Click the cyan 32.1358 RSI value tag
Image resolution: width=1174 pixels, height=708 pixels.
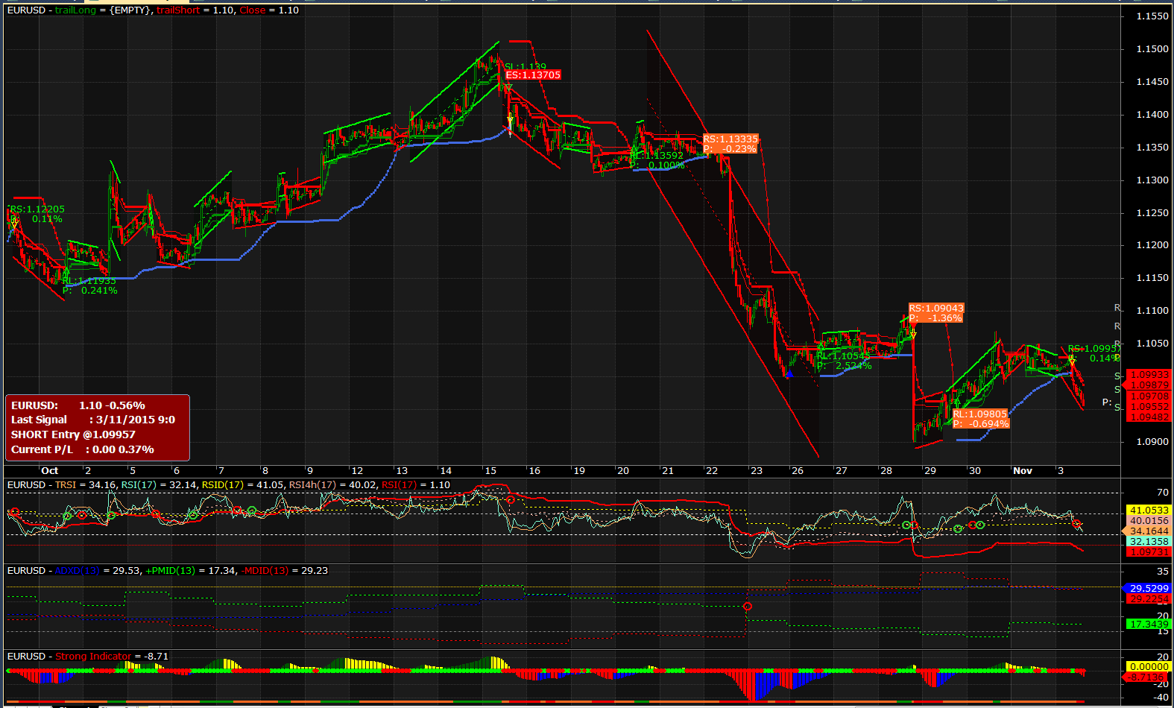tap(1147, 542)
